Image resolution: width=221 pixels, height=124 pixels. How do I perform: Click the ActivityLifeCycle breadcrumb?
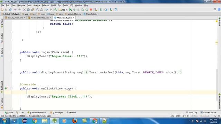tap(11, 14)
